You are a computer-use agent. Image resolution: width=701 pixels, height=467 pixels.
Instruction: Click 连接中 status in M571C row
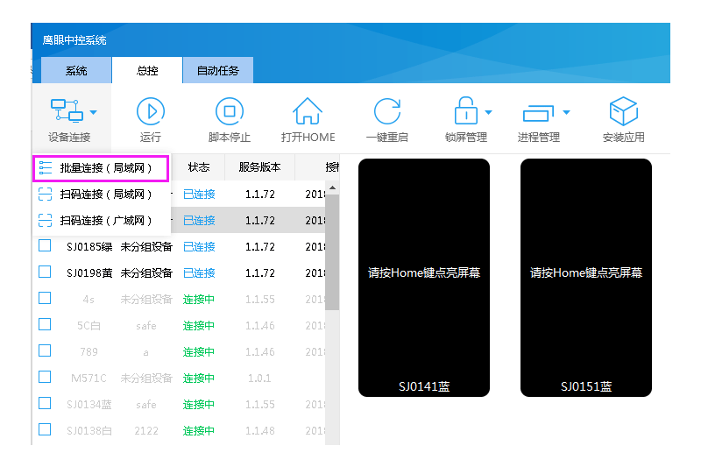(199, 379)
